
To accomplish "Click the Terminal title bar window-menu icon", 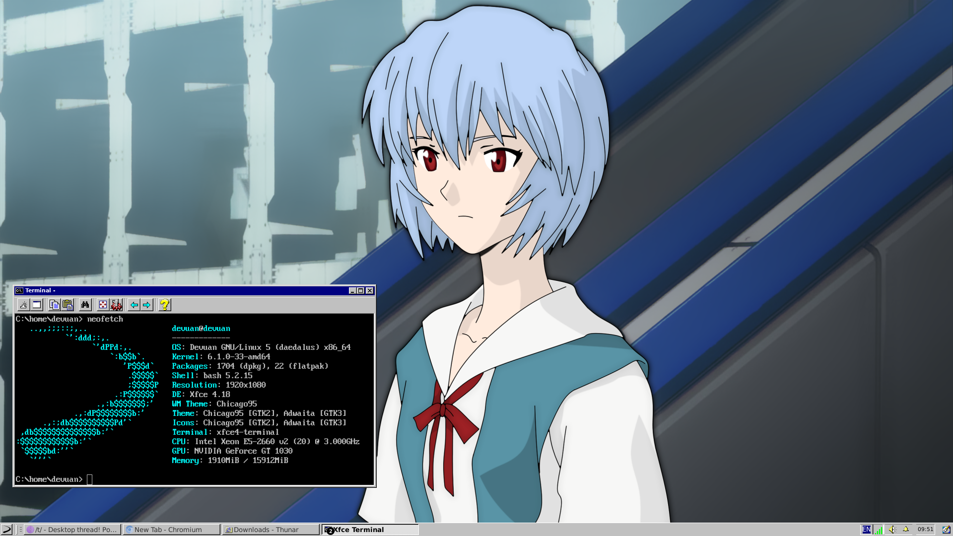I will pyautogui.click(x=19, y=291).
